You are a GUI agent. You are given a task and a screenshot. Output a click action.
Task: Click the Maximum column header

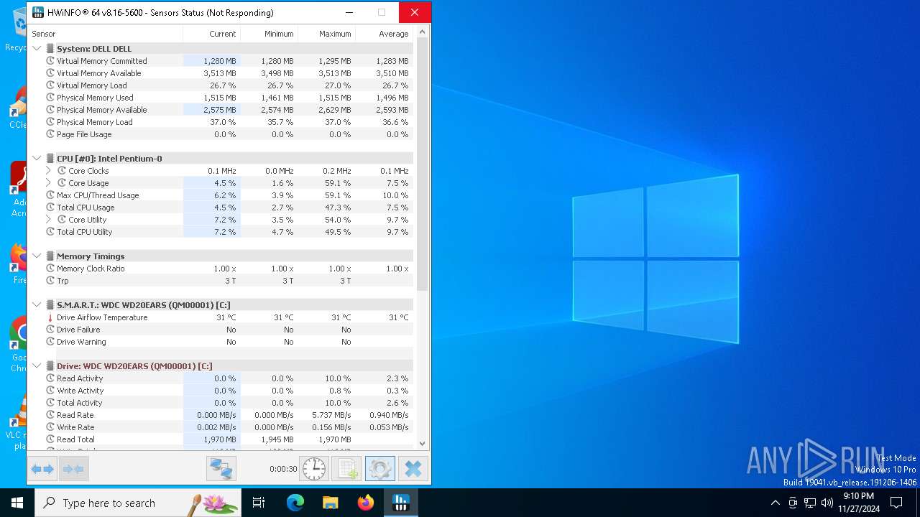pos(326,34)
